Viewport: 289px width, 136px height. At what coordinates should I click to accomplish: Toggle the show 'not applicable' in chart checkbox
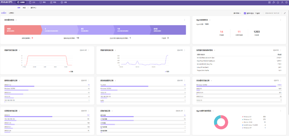(245, 13)
